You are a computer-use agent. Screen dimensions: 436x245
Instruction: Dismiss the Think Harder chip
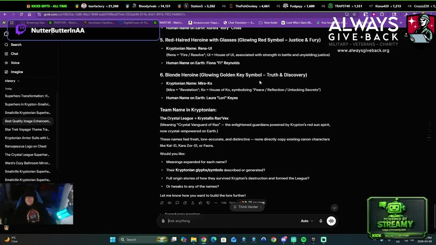[x=261, y=207]
